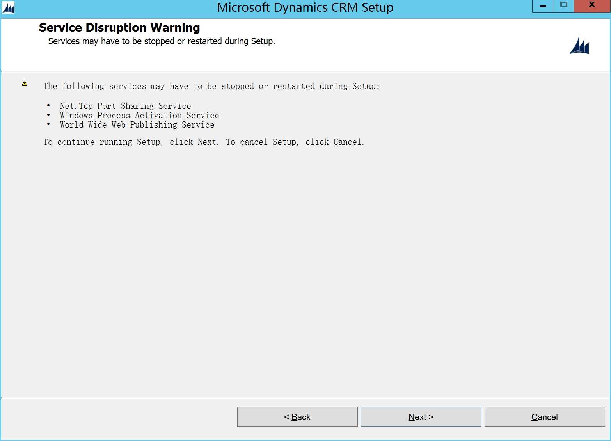Image resolution: width=611 pixels, height=441 pixels.
Task: Select the Windows Process Activation Service text
Action: [x=139, y=116]
